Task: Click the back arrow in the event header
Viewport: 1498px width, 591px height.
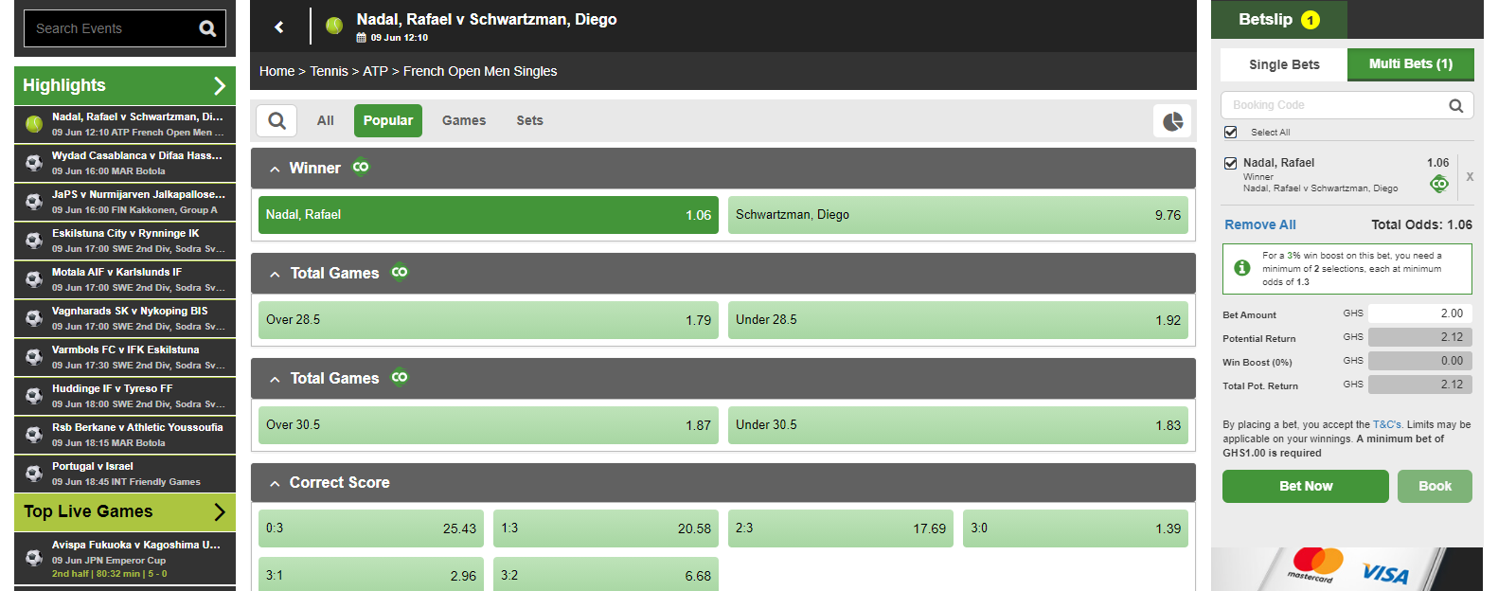Action: point(279,27)
